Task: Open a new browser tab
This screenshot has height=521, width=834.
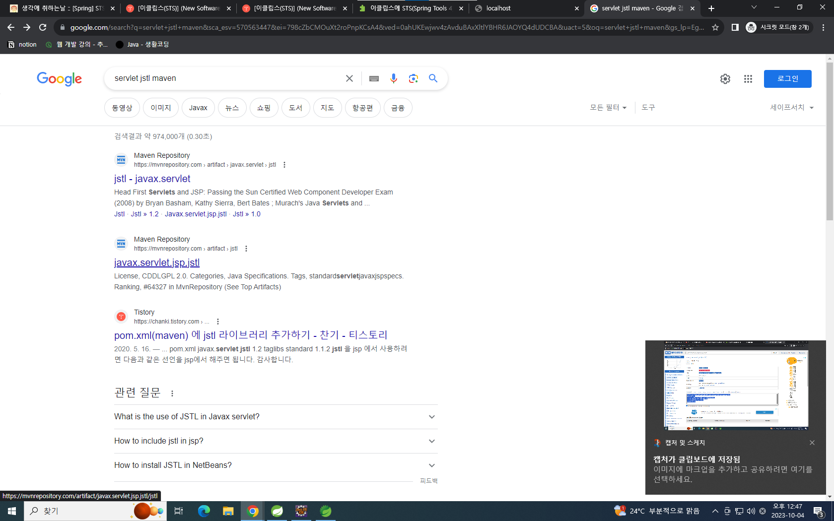Action: coord(711,8)
